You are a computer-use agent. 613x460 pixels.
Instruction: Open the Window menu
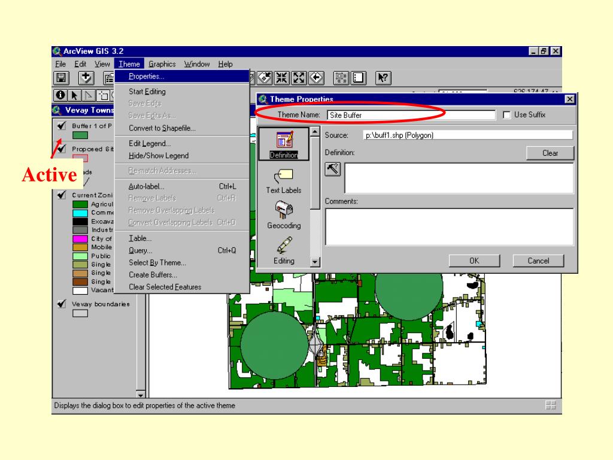[x=197, y=64]
